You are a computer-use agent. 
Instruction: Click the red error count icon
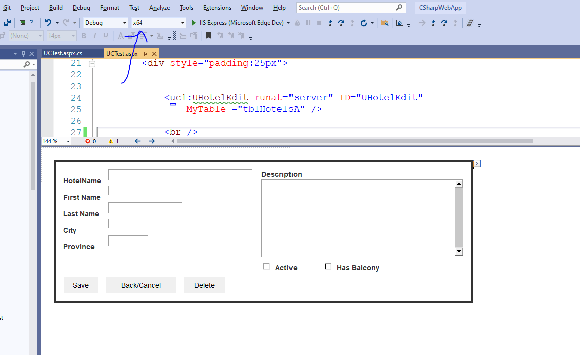coord(88,141)
